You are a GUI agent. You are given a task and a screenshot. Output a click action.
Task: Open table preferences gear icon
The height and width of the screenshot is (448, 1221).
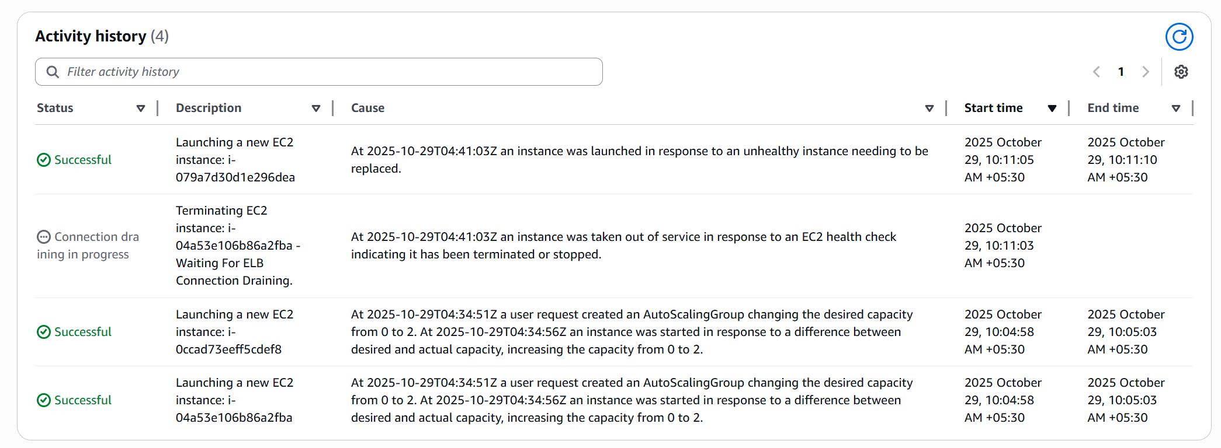(1181, 72)
